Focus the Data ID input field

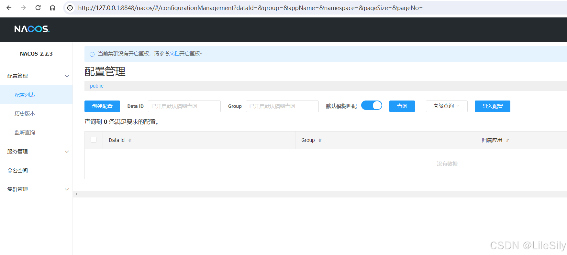[184, 106]
